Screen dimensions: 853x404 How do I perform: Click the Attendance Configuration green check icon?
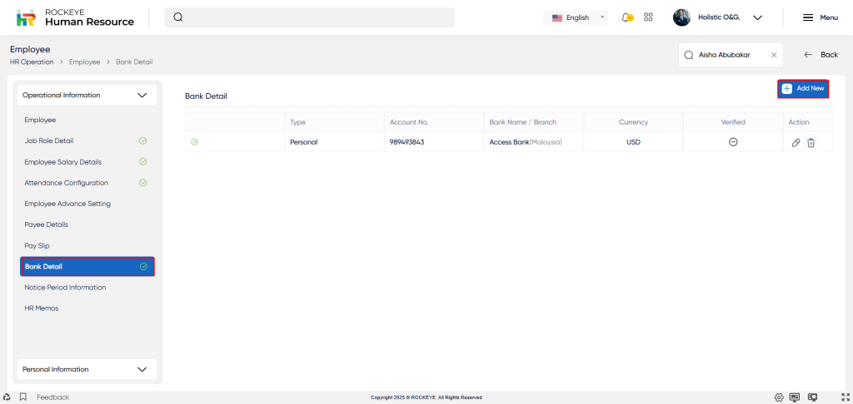click(x=143, y=183)
